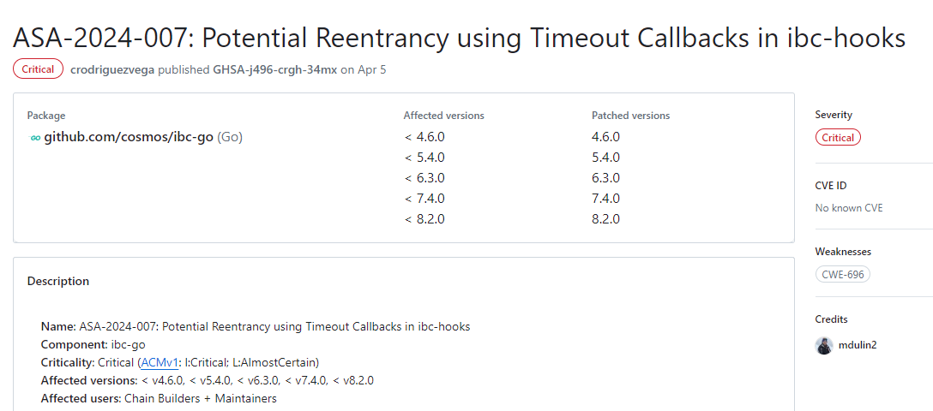The image size is (933, 411).
Task: Click the Credits sidebar heading
Action: point(831,319)
